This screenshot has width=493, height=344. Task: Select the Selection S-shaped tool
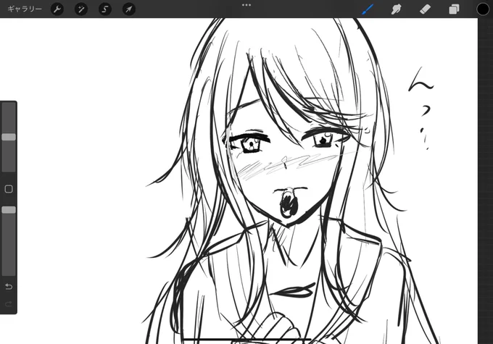click(x=105, y=9)
